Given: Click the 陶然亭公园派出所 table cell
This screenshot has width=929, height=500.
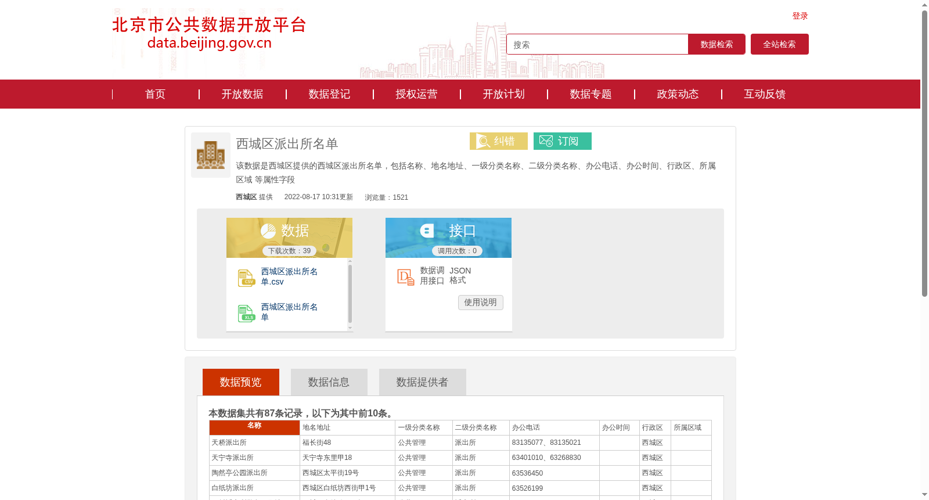Looking at the screenshot, I should click(x=254, y=473).
